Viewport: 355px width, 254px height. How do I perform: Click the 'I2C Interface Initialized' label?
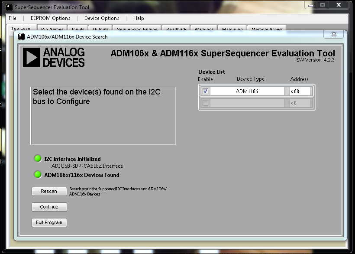[72, 159]
